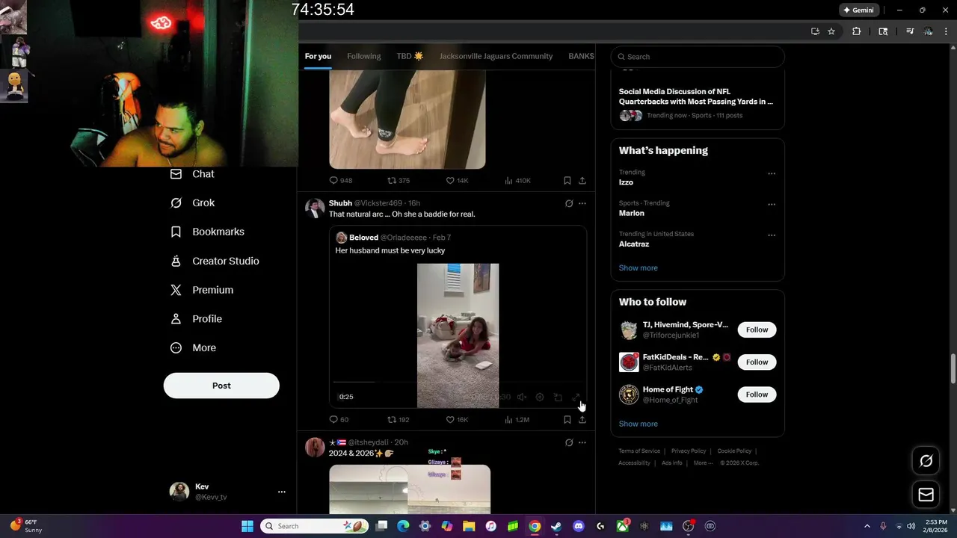Open the floating messages envelope button
This screenshot has height=538, width=957.
926,495
